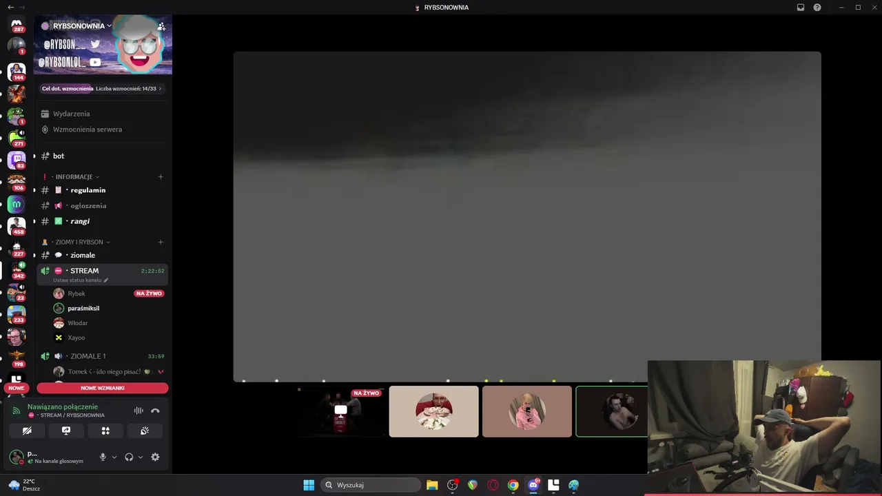
Task: Mute the microphone
Action: pyautogui.click(x=103, y=457)
